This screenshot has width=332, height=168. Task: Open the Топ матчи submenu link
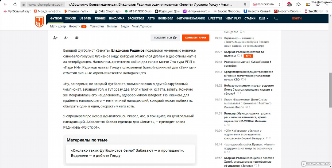point(97,27)
